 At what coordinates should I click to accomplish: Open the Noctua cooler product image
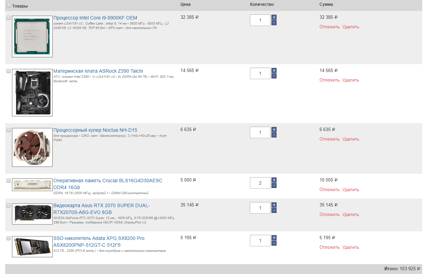(x=32, y=147)
